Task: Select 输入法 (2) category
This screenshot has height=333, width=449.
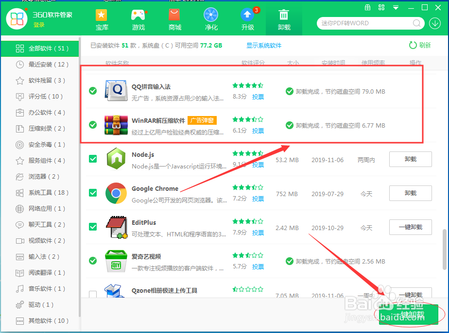Action: [x=40, y=257]
